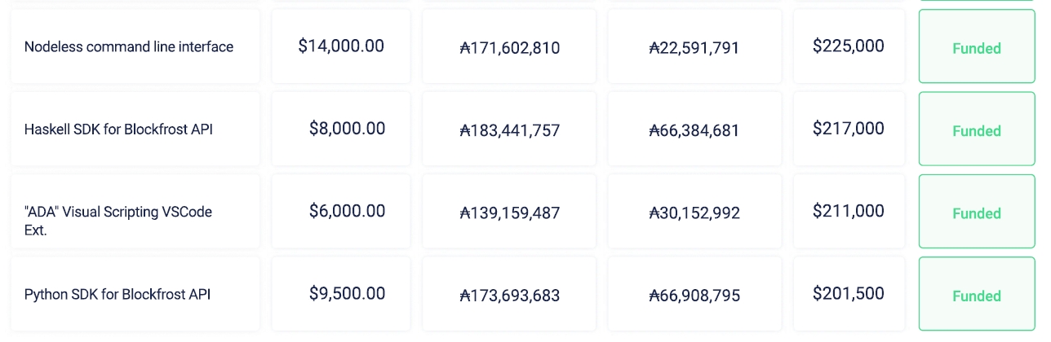
Task: Click the $9,500.00 requested amount
Action: click(347, 293)
